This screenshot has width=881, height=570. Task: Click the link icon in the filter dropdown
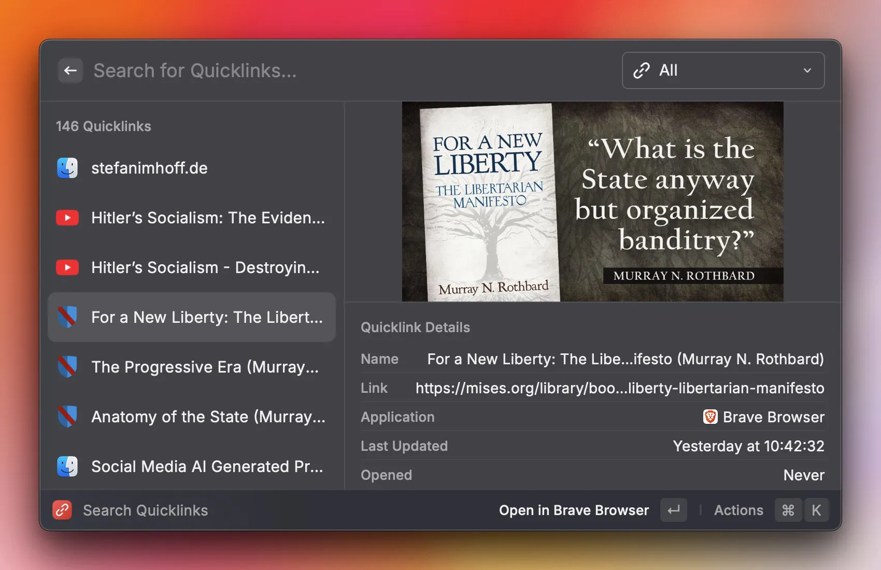pos(642,70)
